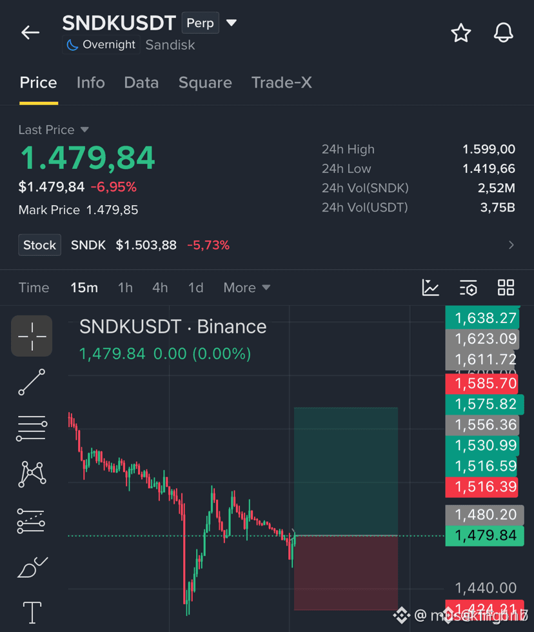Screen dimensions: 534x632
Task: Open the Last Price type dropdown
Action: [54, 130]
